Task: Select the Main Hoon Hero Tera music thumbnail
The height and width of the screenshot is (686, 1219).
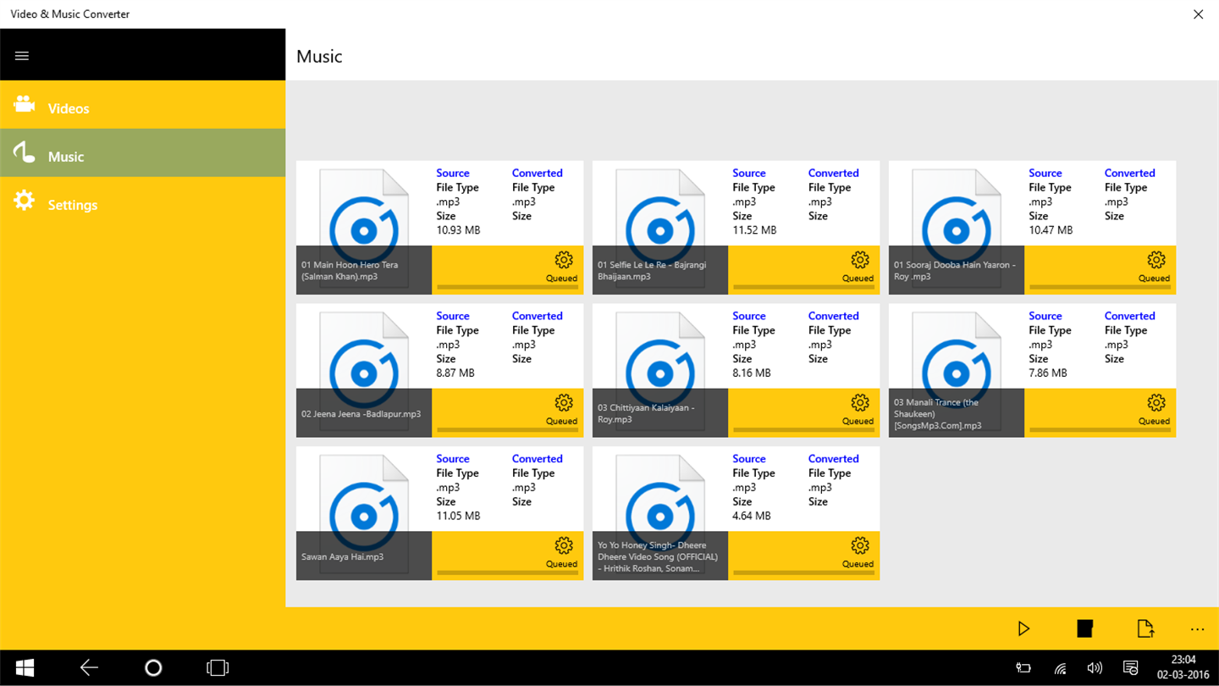Action: click(x=364, y=228)
